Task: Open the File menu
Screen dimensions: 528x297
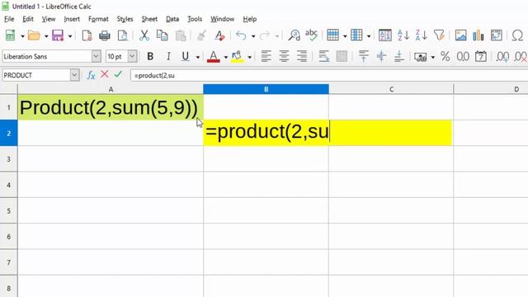Action: tap(9, 19)
